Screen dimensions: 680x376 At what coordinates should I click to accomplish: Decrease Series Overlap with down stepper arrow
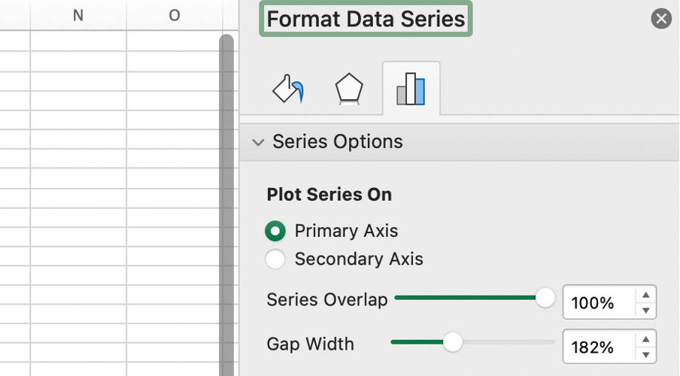[645, 310]
